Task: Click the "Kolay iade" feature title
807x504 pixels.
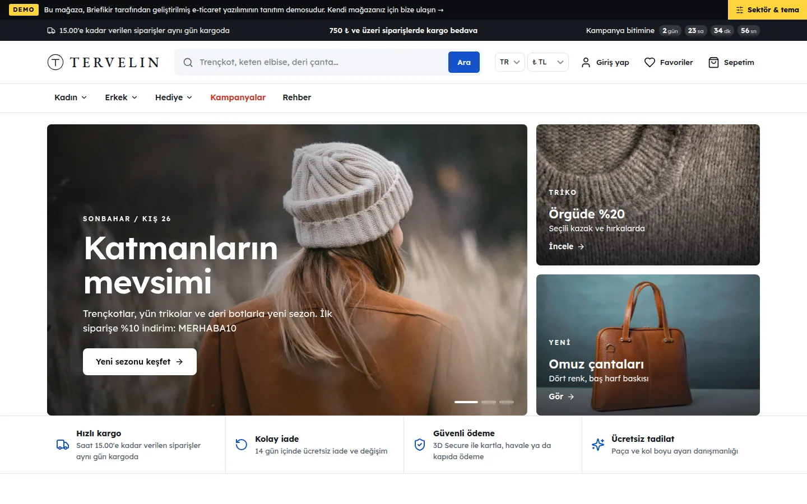Action: (x=277, y=439)
